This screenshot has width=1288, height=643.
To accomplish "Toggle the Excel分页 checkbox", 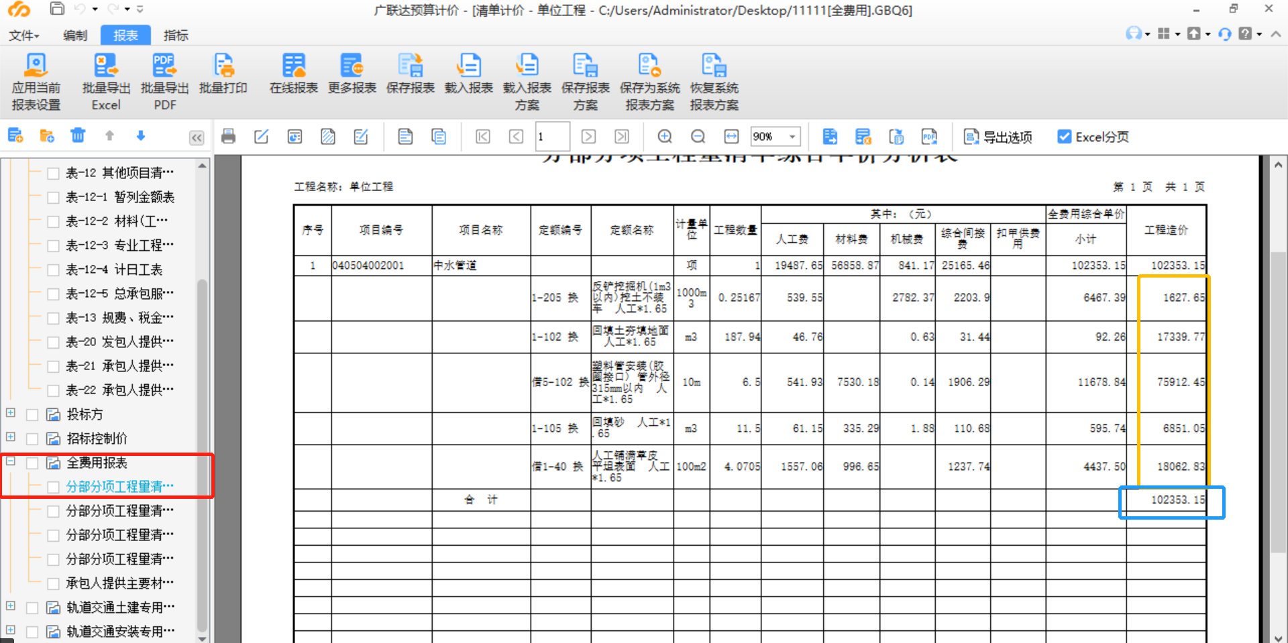I will (x=1064, y=137).
